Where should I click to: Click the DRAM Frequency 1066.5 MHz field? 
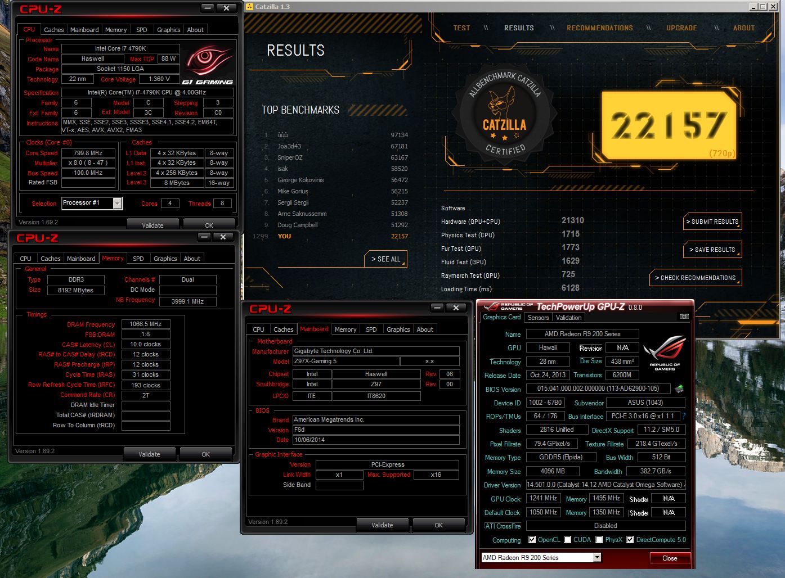146,324
